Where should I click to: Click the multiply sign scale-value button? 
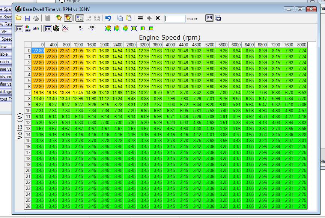coord(158,18)
